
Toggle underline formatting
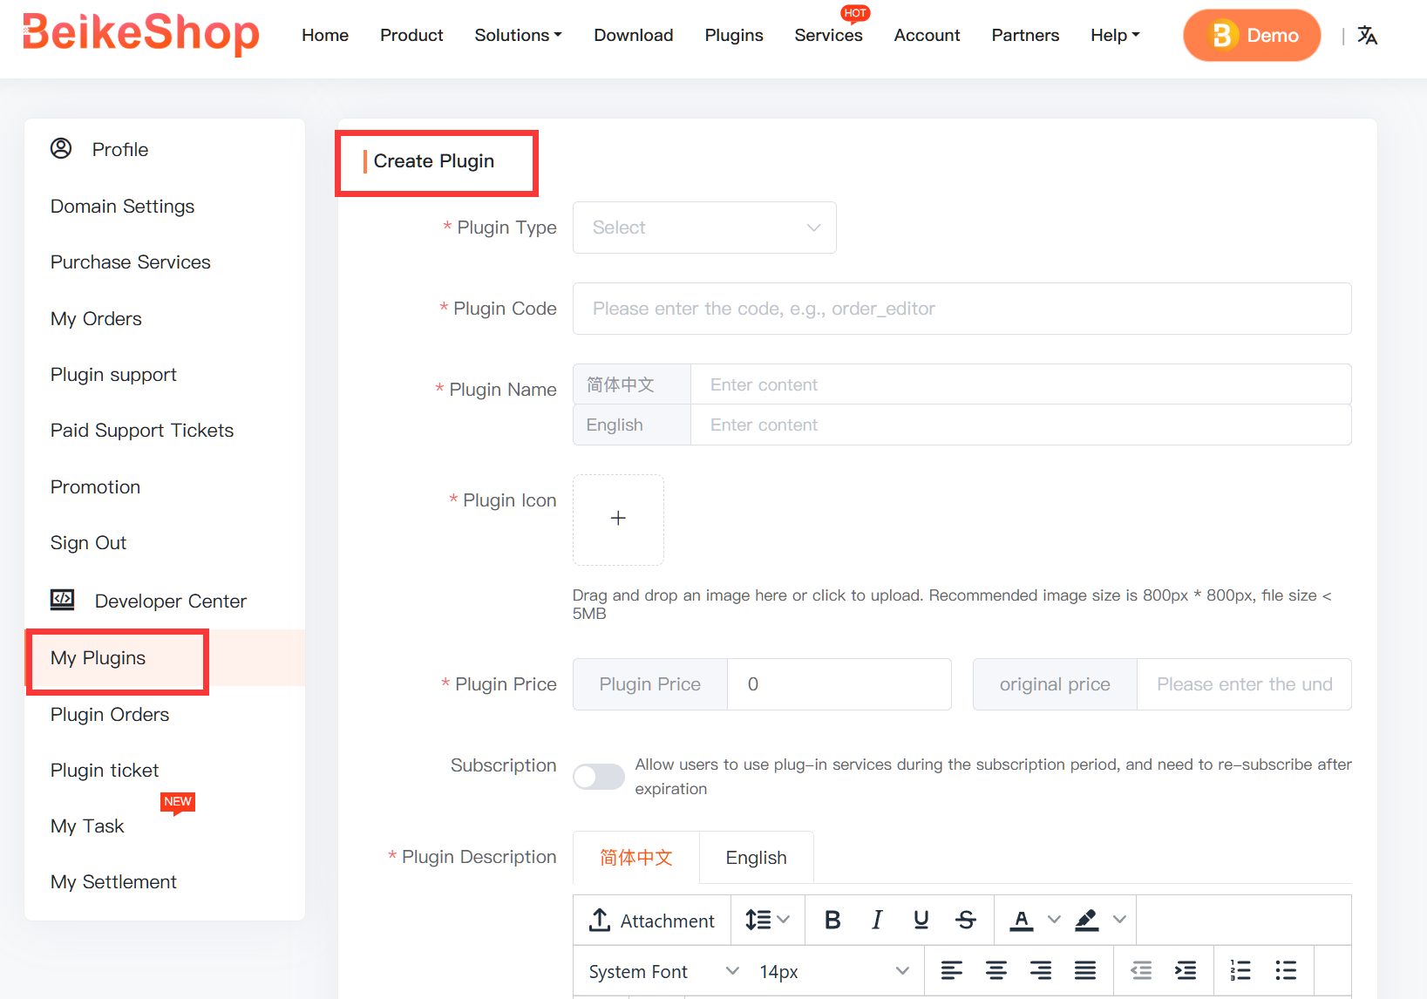(921, 921)
